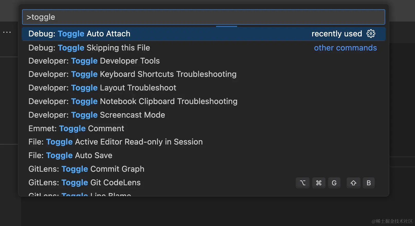This screenshot has height=226, width=415.
Task: Click the partially visible GitLens Toggle Line Blame
Action: pyautogui.click(x=80, y=194)
